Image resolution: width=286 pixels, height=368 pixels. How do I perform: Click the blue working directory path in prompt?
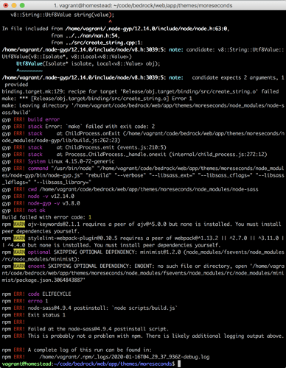(x=113, y=364)
